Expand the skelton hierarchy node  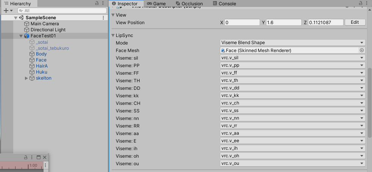click(x=26, y=78)
